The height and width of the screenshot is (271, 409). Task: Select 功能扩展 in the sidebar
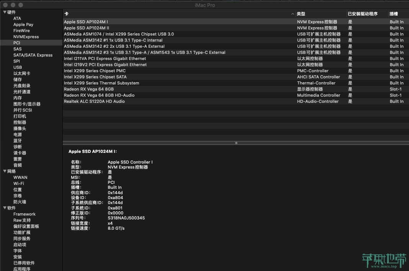(22, 232)
